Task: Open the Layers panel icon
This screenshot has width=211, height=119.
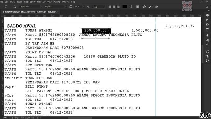Action: pyautogui.click(x=207, y=15)
